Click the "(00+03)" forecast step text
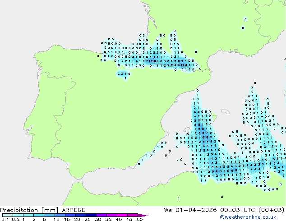Image resolution: width=286 pixels, height=221 pixels. pyautogui.click(x=271, y=210)
